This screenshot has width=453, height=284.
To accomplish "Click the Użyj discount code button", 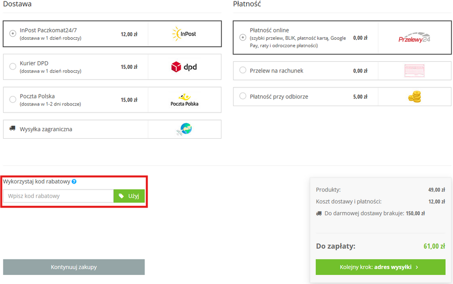I will pyautogui.click(x=129, y=196).
